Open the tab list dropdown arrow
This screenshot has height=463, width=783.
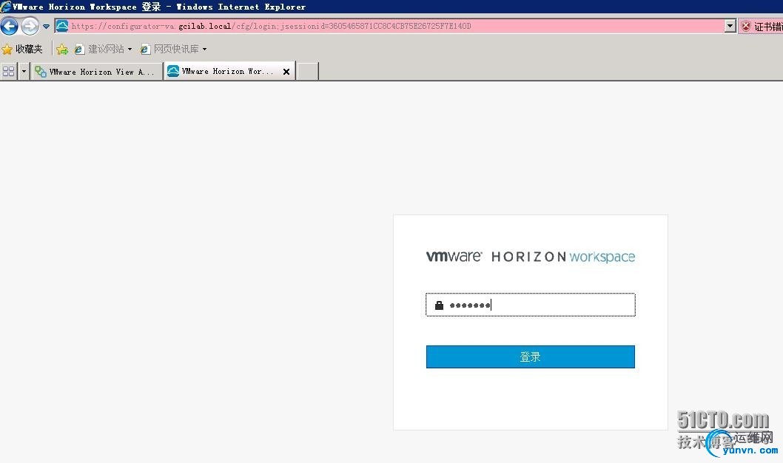pos(24,71)
